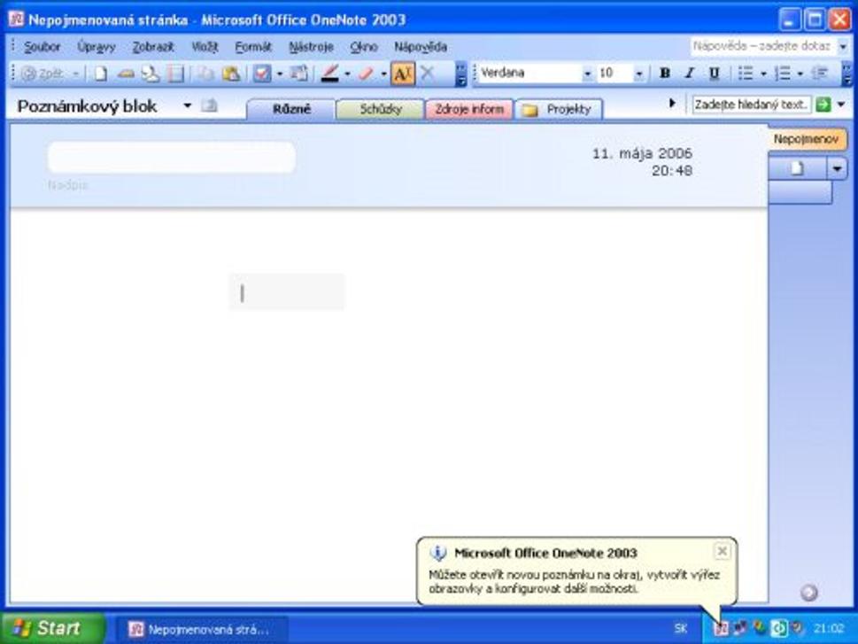
Task: Click the Start button
Action: coord(54,627)
